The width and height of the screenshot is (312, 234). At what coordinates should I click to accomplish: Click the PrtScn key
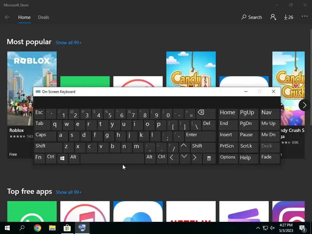[228, 147]
